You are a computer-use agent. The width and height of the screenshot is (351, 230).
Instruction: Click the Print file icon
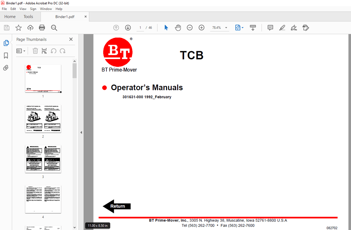(x=42, y=28)
